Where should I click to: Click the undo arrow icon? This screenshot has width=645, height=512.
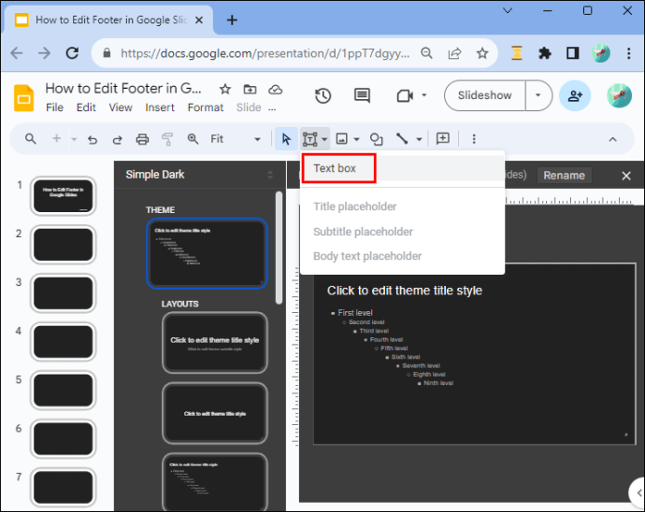point(93,139)
